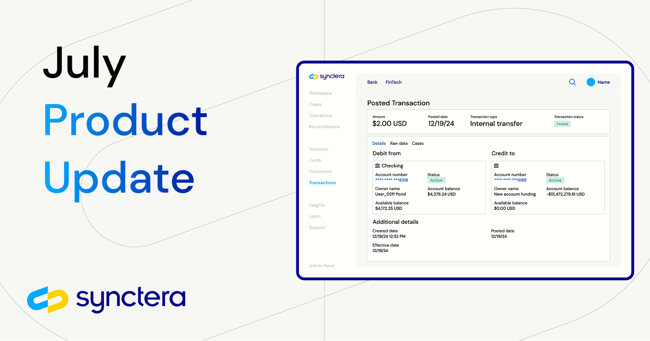Screen dimensions: 650x341
Task: Click the $4,378.24 USD account balance
Action: tap(441, 194)
